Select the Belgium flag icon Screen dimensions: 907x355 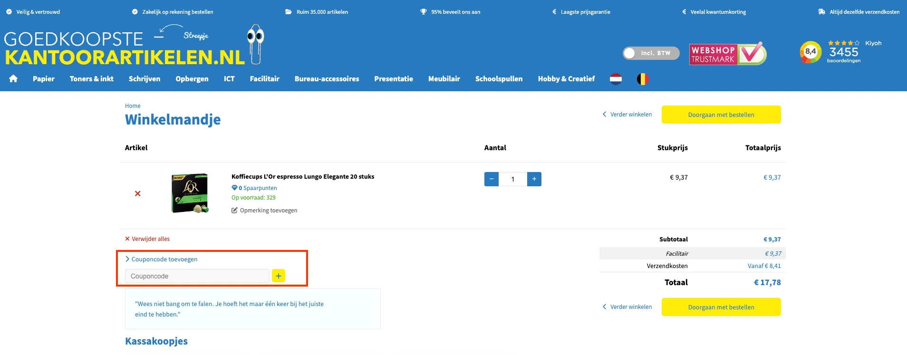(x=642, y=79)
